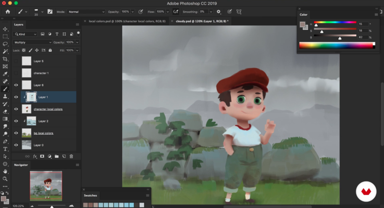Screen dimensions: 384x208
Task: Create a new group folder
Action: [x=57, y=156]
